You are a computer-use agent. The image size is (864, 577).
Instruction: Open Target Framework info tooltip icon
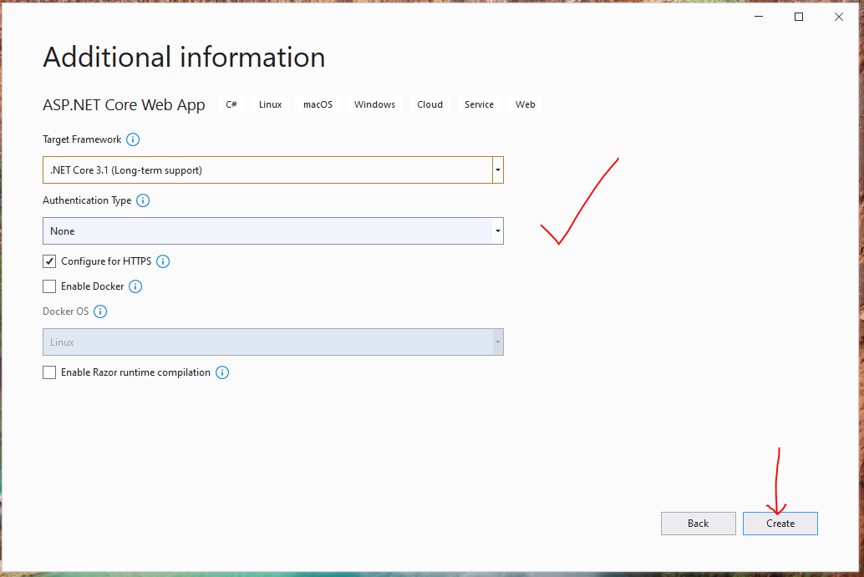coord(133,139)
